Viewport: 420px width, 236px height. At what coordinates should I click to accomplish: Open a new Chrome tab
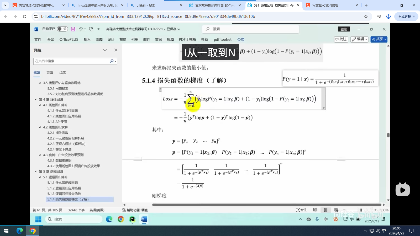pos(366,5)
